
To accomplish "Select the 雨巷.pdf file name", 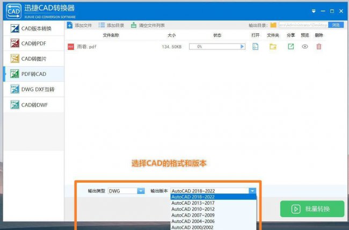I will [86, 47].
